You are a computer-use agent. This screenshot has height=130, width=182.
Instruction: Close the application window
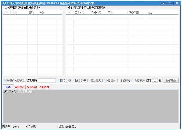click(177, 3)
